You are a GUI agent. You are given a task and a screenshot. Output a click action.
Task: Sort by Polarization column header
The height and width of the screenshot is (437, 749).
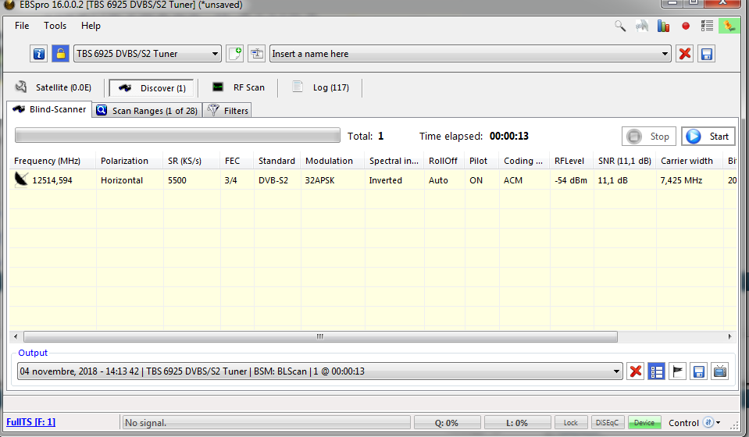coord(130,161)
